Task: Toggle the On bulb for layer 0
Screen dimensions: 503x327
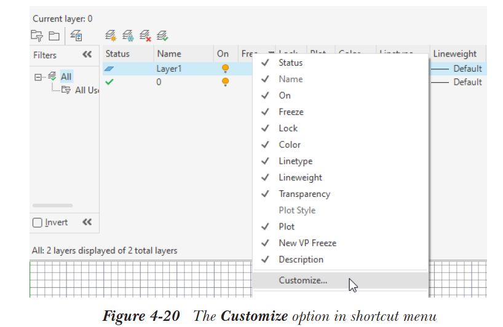Action: [x=225, y=82]
